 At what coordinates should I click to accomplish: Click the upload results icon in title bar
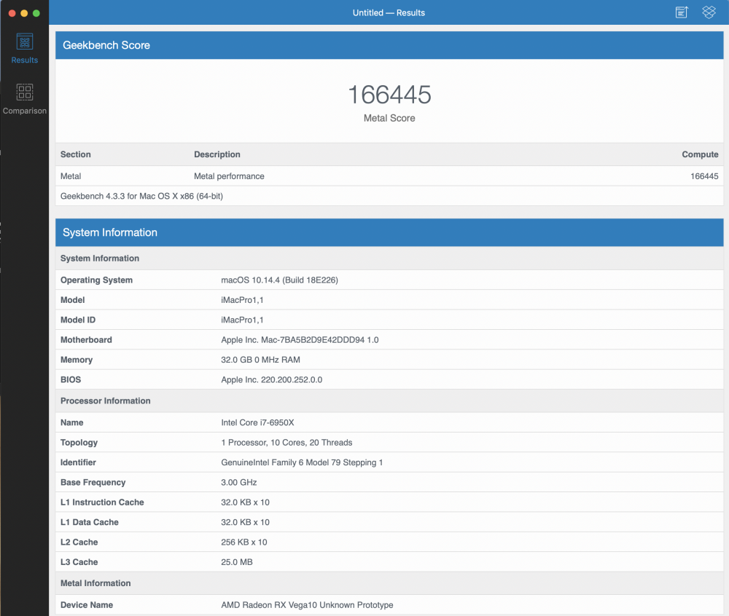(682, 12)
